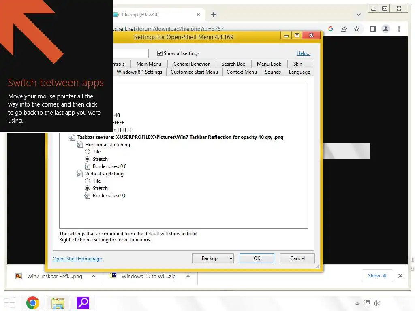Select vertical Border sizes: 0,0 row
Viewport: 415px width, 311px height.
[109, 196]
